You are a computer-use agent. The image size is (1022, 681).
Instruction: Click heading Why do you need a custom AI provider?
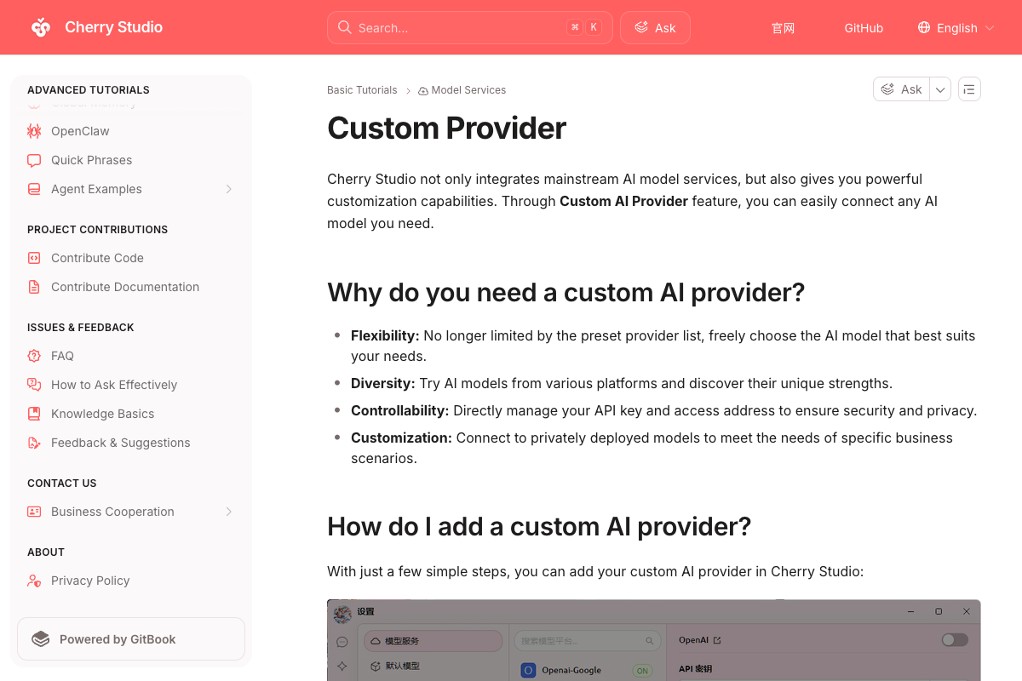pos(566,292)
